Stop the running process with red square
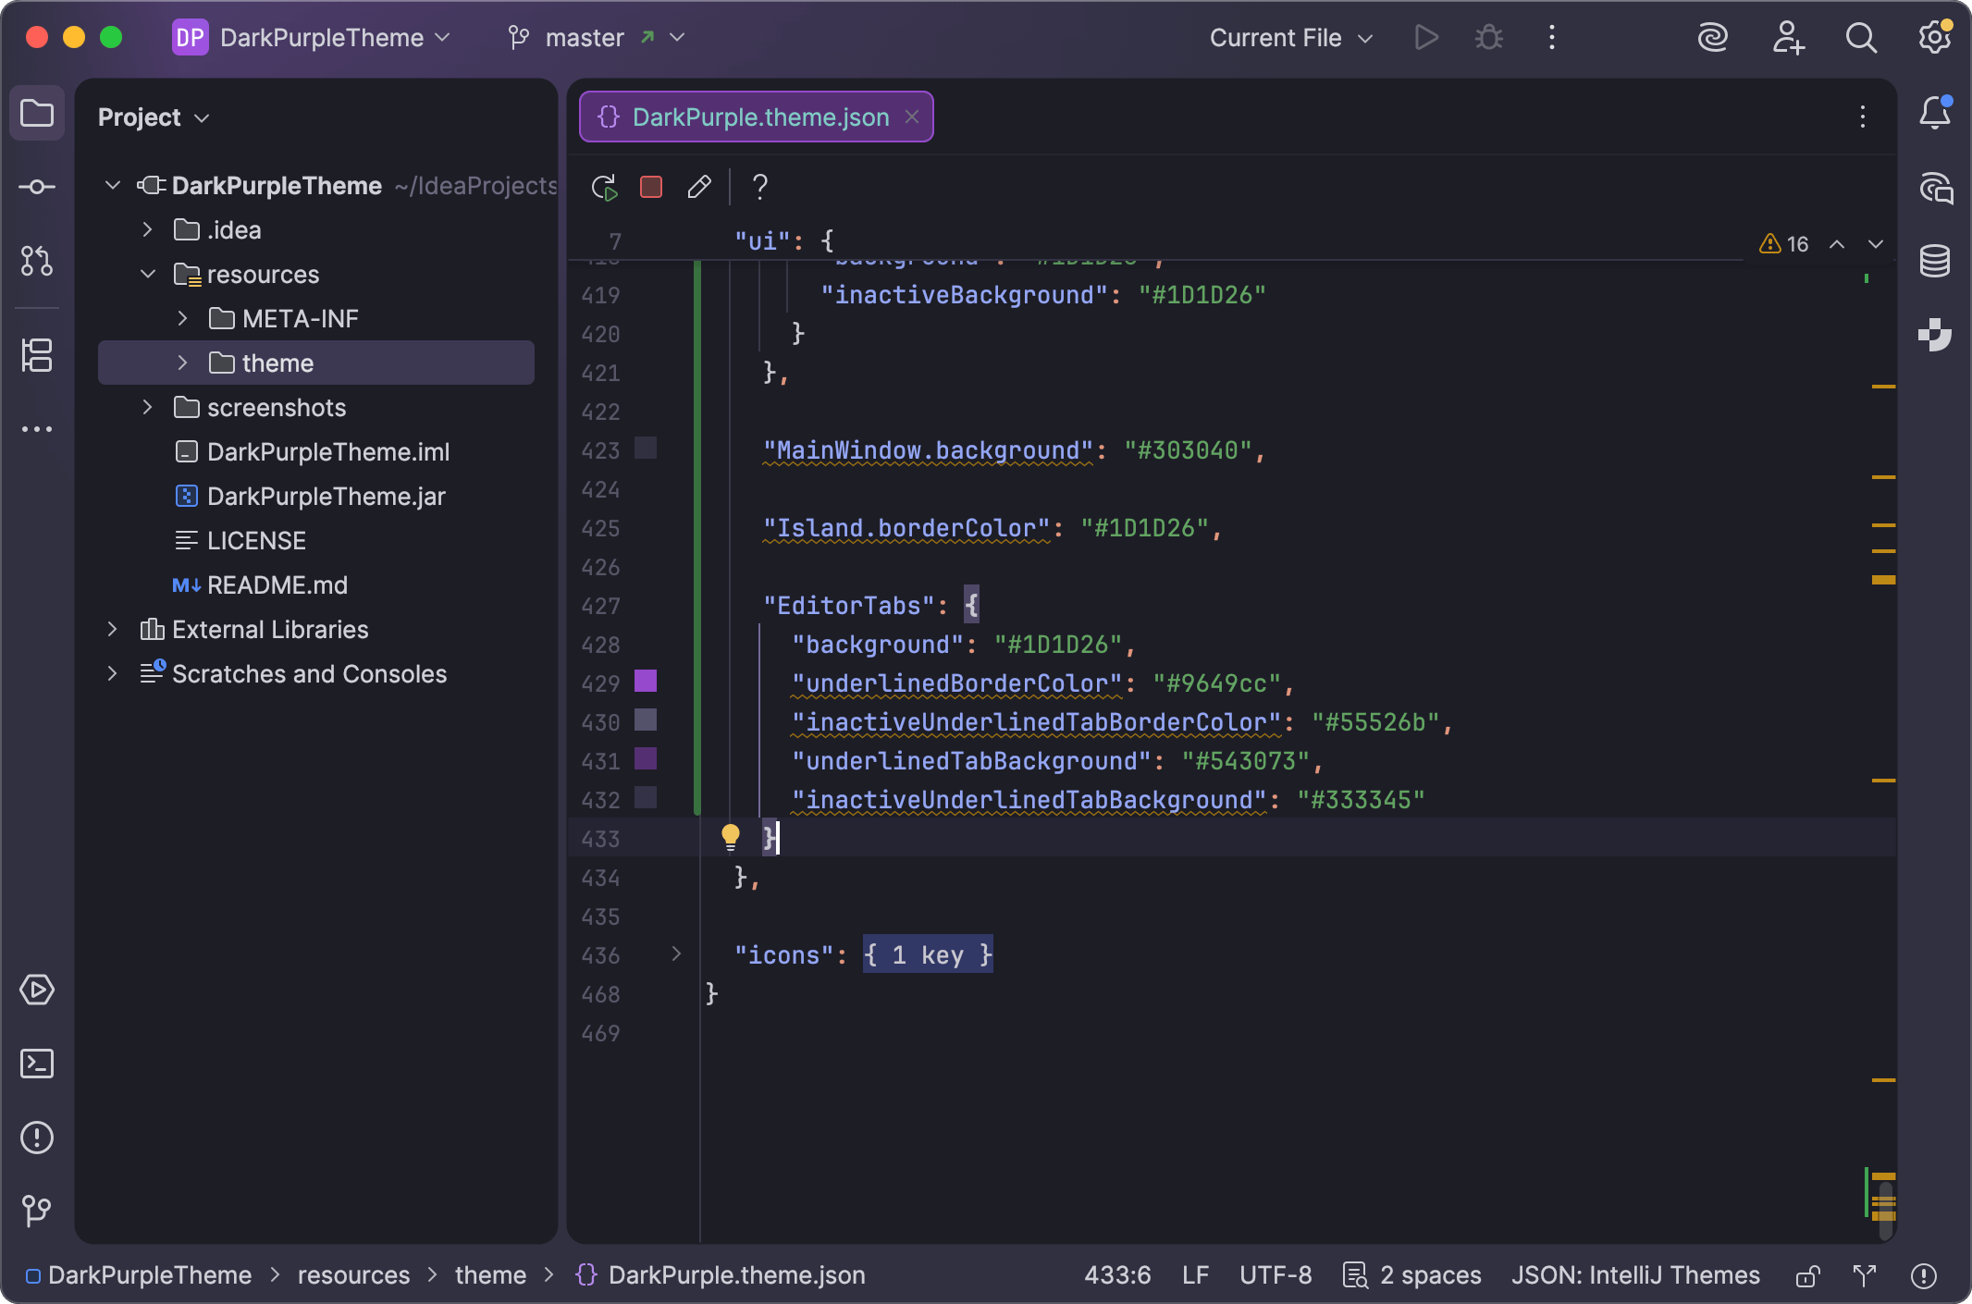The image size is (1972, 1304). (650, 187)
